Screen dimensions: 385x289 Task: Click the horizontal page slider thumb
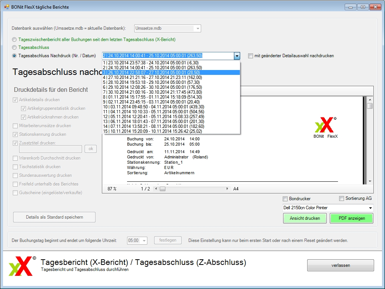coord(162,189)
